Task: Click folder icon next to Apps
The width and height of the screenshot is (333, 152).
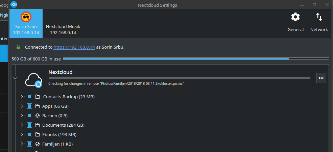Action: point(38,106)
